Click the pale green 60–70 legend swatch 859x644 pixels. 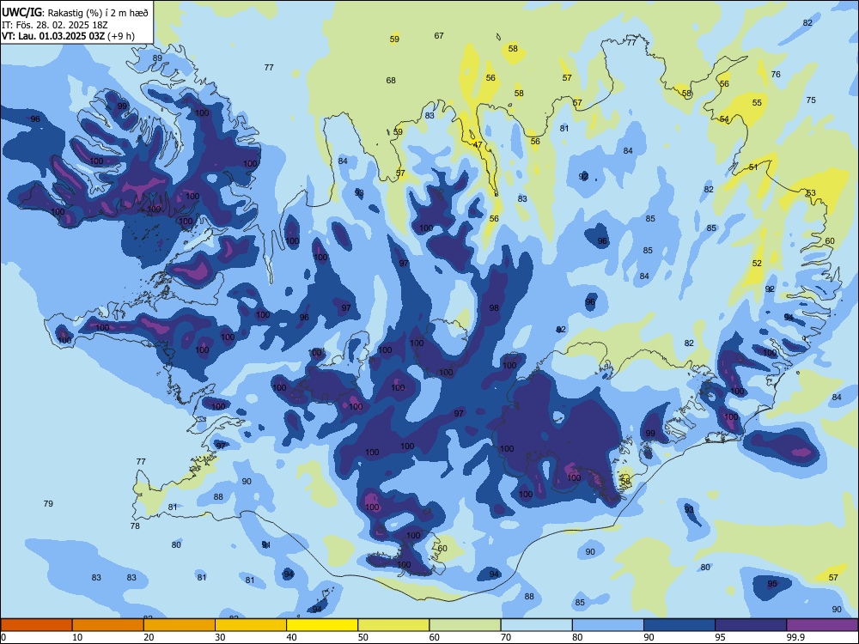[x=465, y=625]
